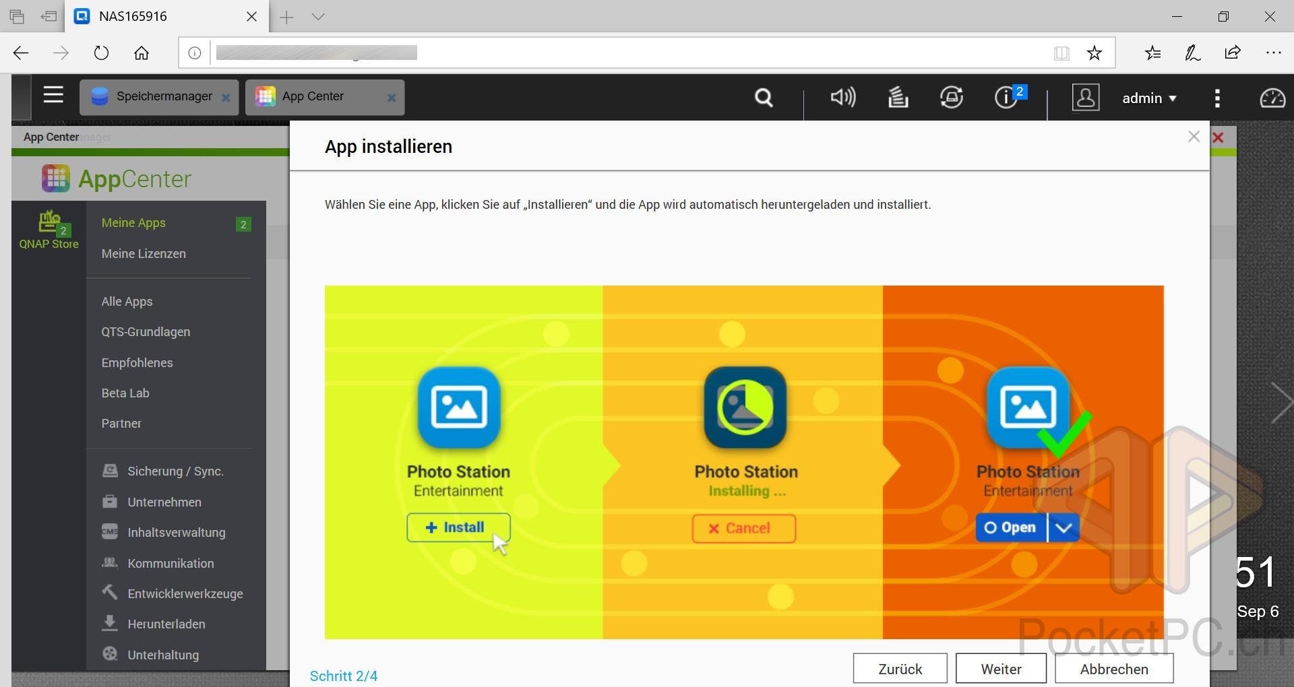Click the search magnifier icon
Viewport: 1294px width, 687px height.
(763, 98)
